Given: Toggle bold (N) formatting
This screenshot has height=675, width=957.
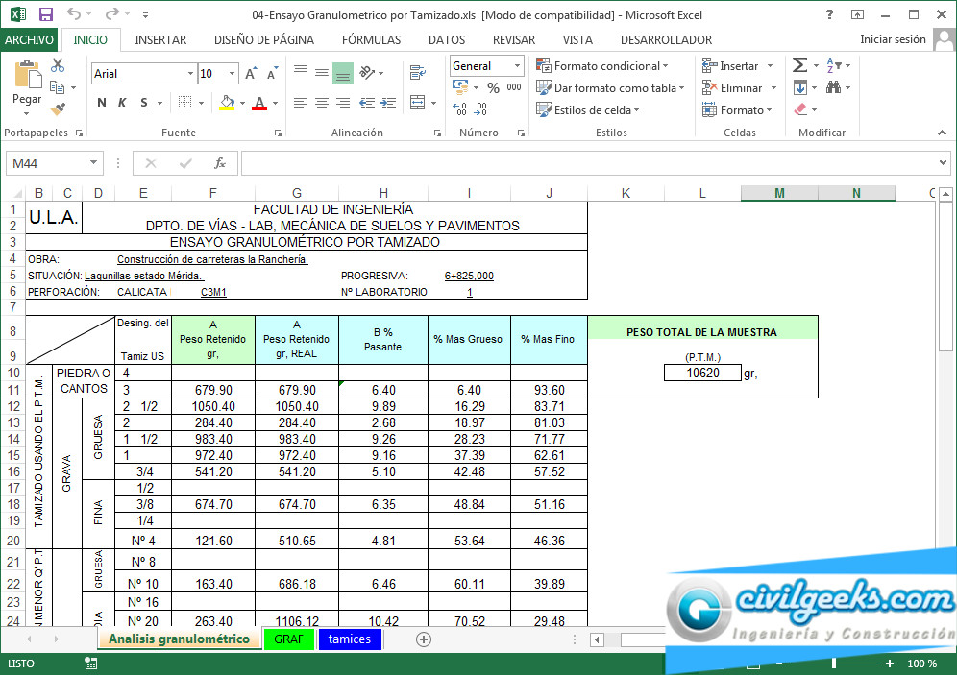Looking at the screenshot, I should point(102,103).
